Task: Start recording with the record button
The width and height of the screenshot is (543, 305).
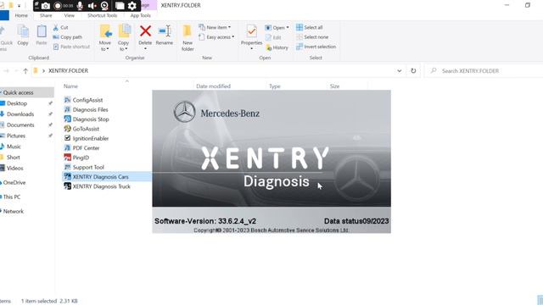Action: pyautogui.click(x=58, y=6)
